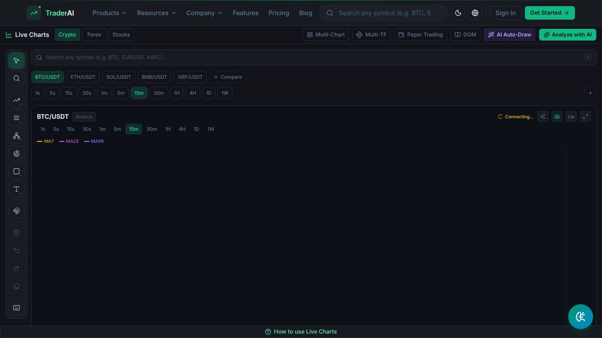Open Paper Trading
The height and width of the screenshot is (338, 602).
coord(420,35)
